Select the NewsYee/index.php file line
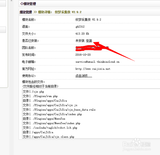Image resolution: width=160 pixels, height=155 pixels. 52,123
